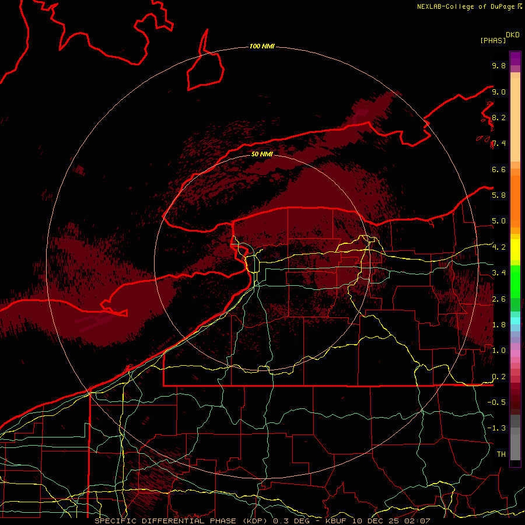Screen dimensions: 525x525
Task: Click the 4.2 legend value
Action: (x=499, y=247)
